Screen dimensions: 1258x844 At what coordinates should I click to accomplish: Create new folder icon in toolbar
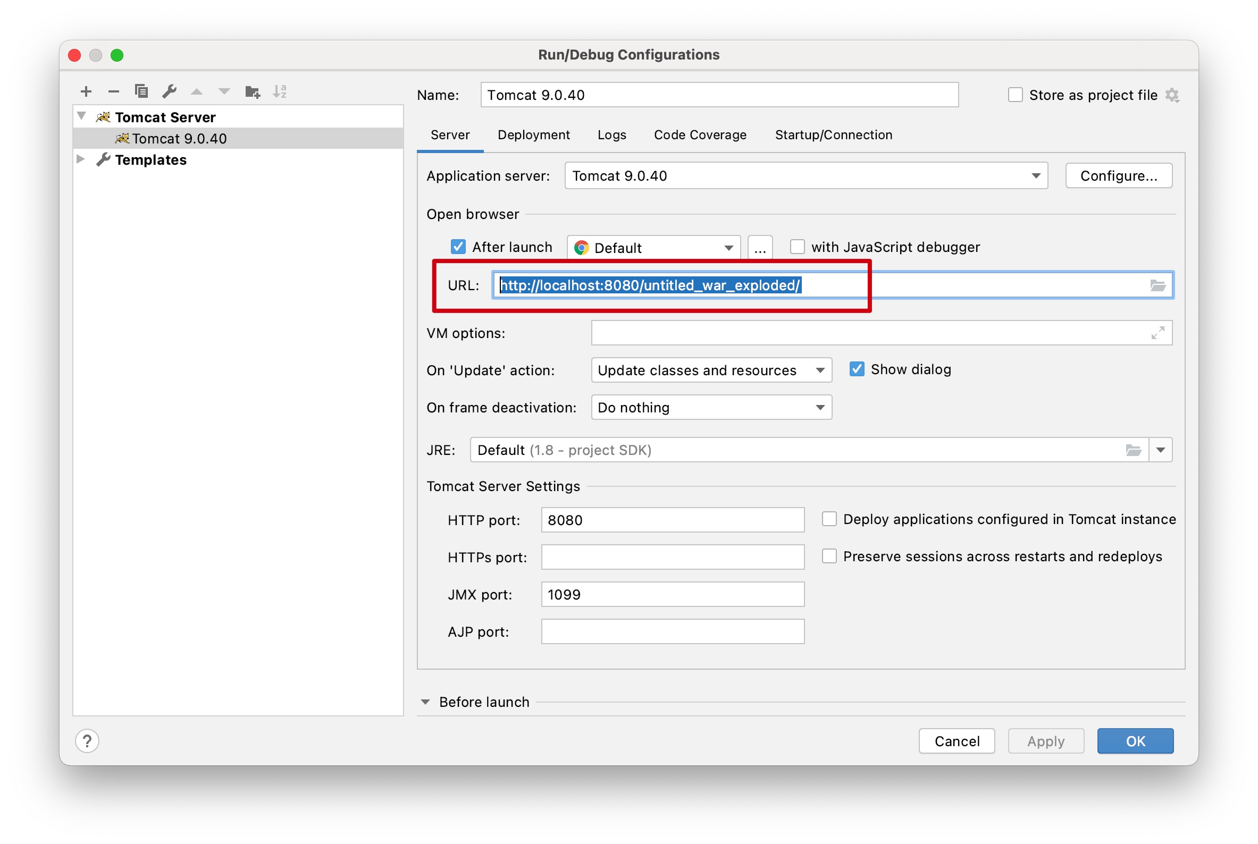coord(253,91)
